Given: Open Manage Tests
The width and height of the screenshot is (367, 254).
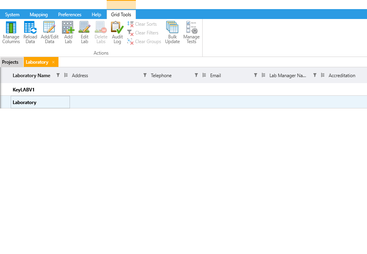Looking at the screenshot, I should pyautogui.click(x=192, y=32).
